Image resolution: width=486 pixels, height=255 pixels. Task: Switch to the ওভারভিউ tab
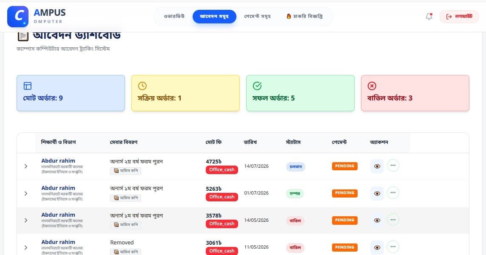[174, 17]
